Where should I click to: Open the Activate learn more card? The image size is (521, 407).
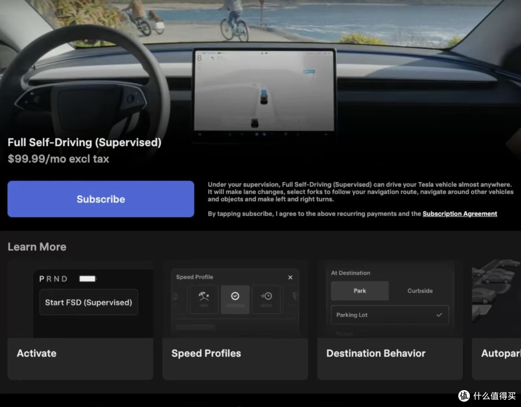(x=81, y=320)
